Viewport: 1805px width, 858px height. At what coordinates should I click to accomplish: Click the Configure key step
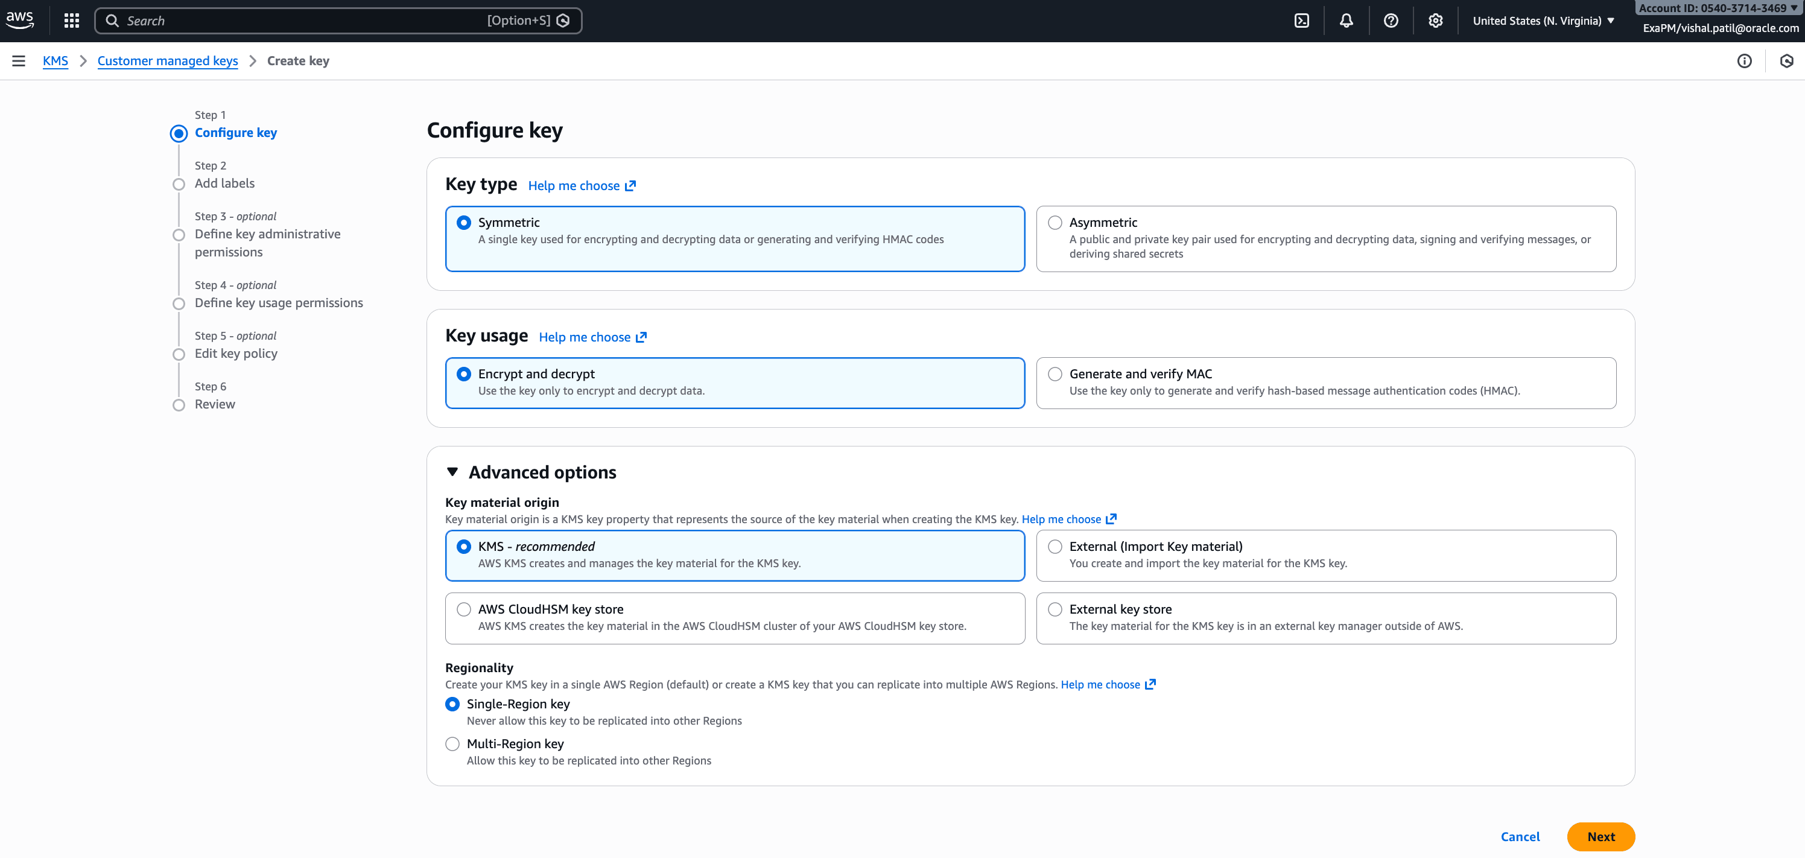tap(235, 133)
